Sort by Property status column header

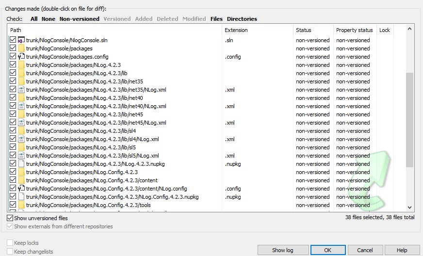click(x=355, y=30)
